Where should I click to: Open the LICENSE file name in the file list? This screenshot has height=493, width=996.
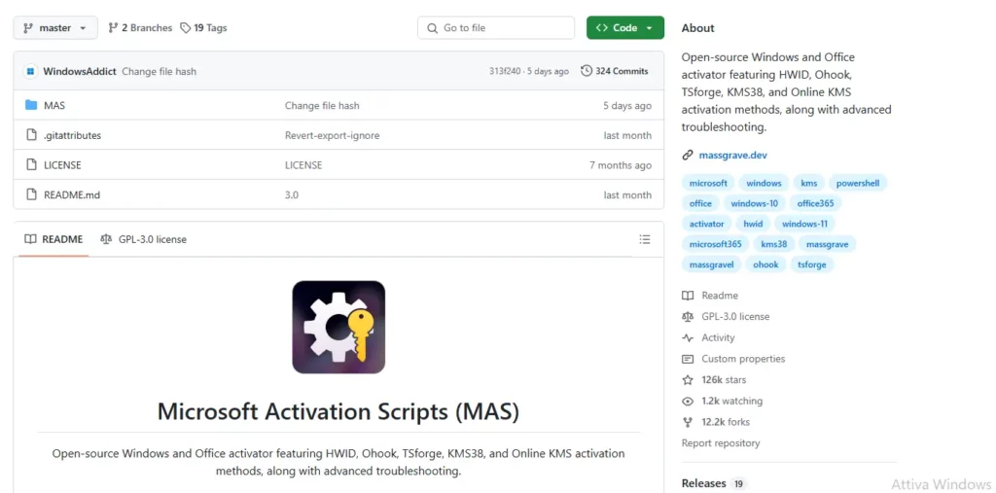[62, 165]
